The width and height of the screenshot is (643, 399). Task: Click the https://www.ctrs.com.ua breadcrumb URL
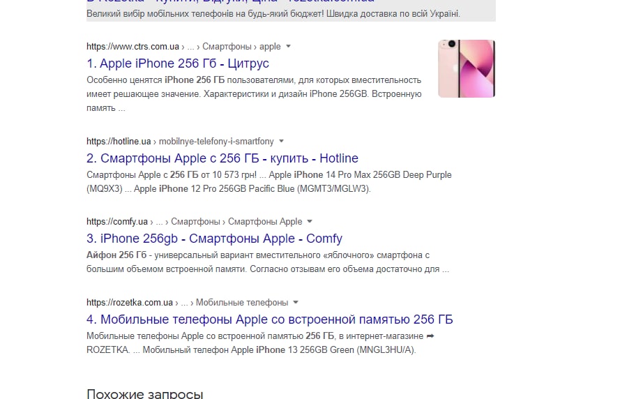point(133,47)
